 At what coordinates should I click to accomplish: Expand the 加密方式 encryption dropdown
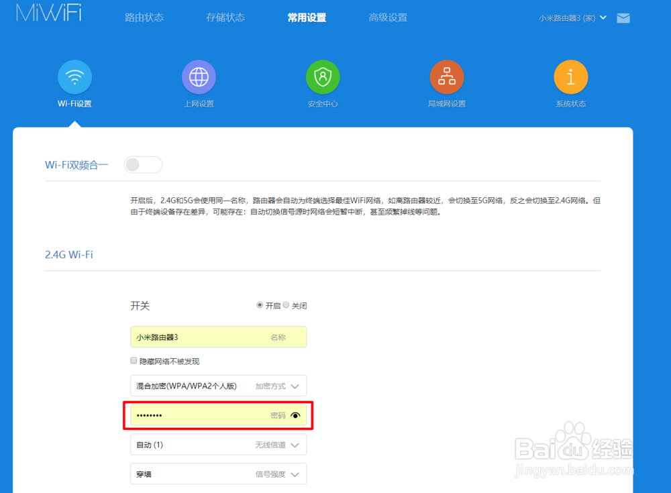point(218,386)
